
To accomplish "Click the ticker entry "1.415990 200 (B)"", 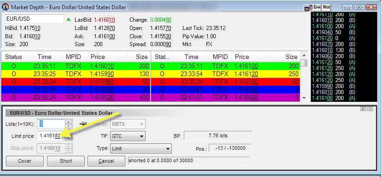I will click(x=334, y=86).
